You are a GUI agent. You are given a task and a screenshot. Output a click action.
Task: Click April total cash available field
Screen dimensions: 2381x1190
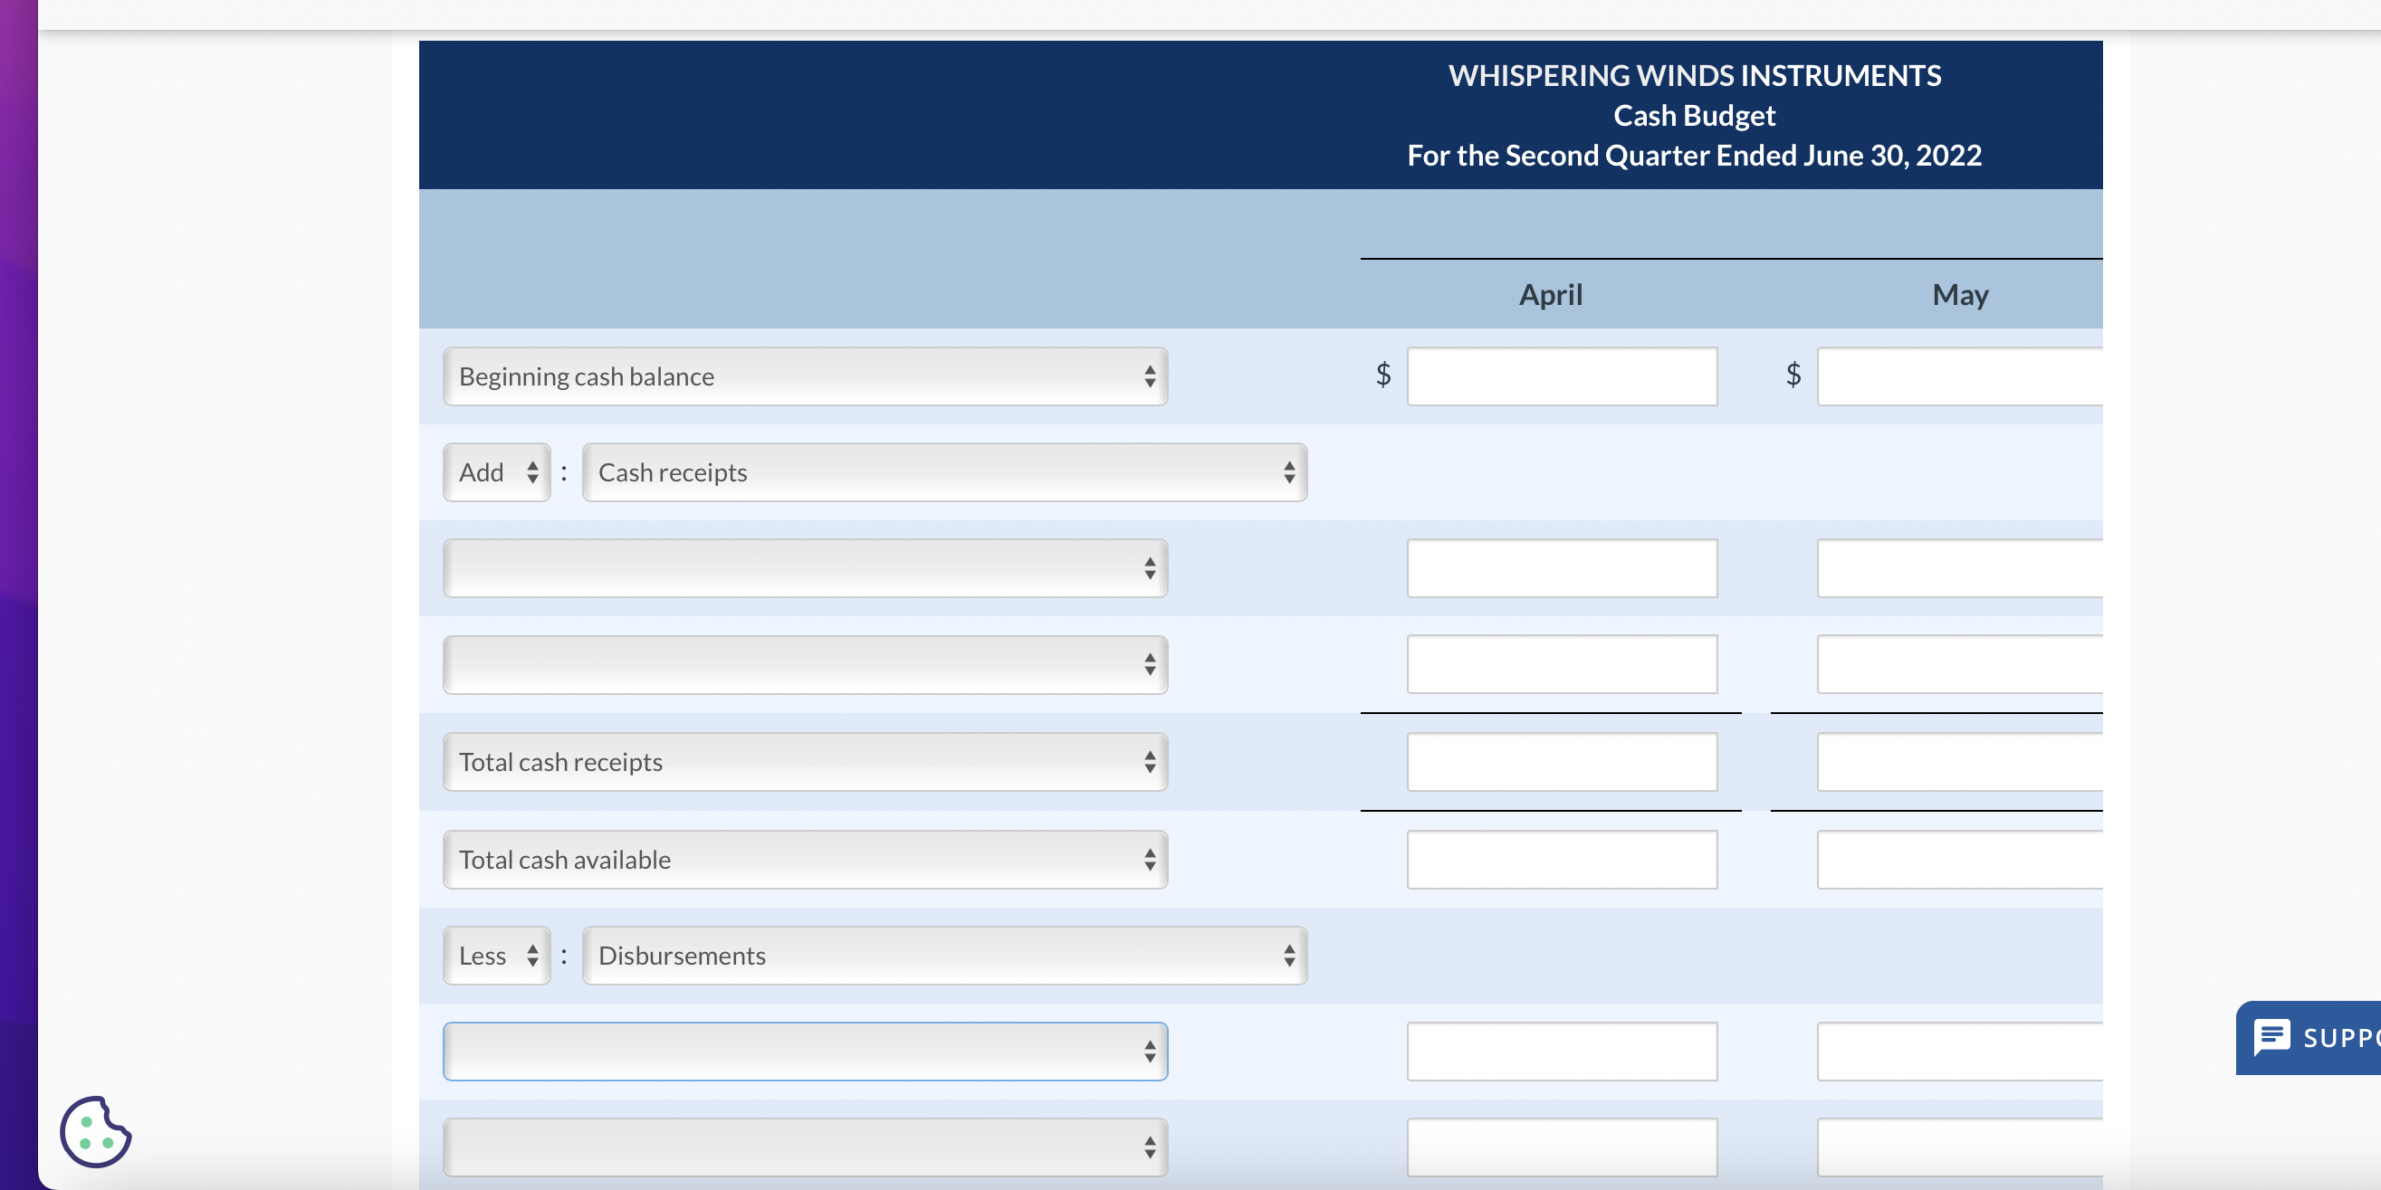click(x=1561, y=859)
